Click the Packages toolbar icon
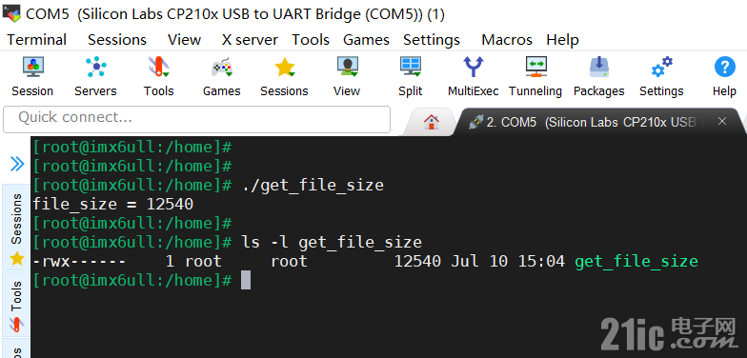Image resolution: width=747 pixels, height=358 pixels. (598, 67)
